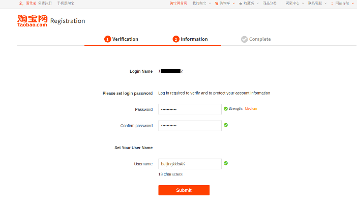Open the 联系客服 dropdown arrow

coord(325,4)
